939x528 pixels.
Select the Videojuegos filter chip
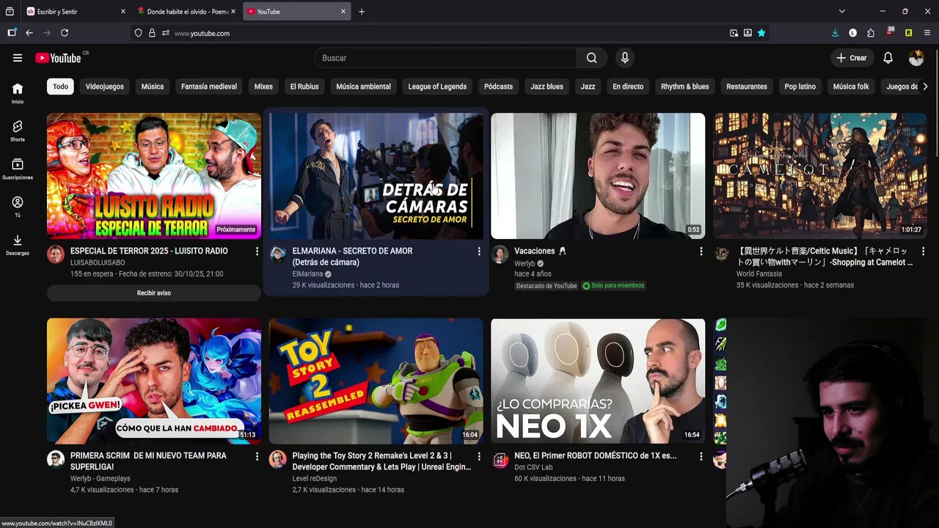point(104,87)
